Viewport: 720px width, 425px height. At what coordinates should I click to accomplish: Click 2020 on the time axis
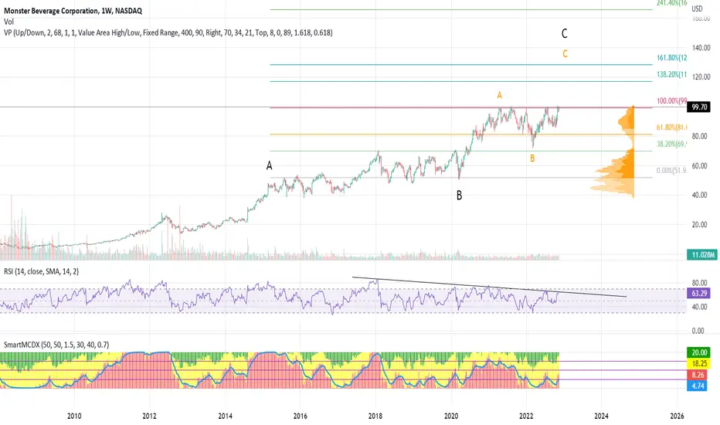point(451,416)
